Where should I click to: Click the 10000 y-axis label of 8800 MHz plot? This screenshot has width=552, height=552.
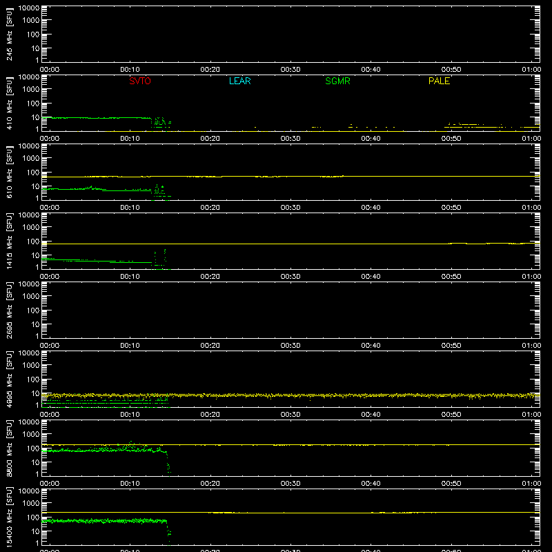coord(29,422)
